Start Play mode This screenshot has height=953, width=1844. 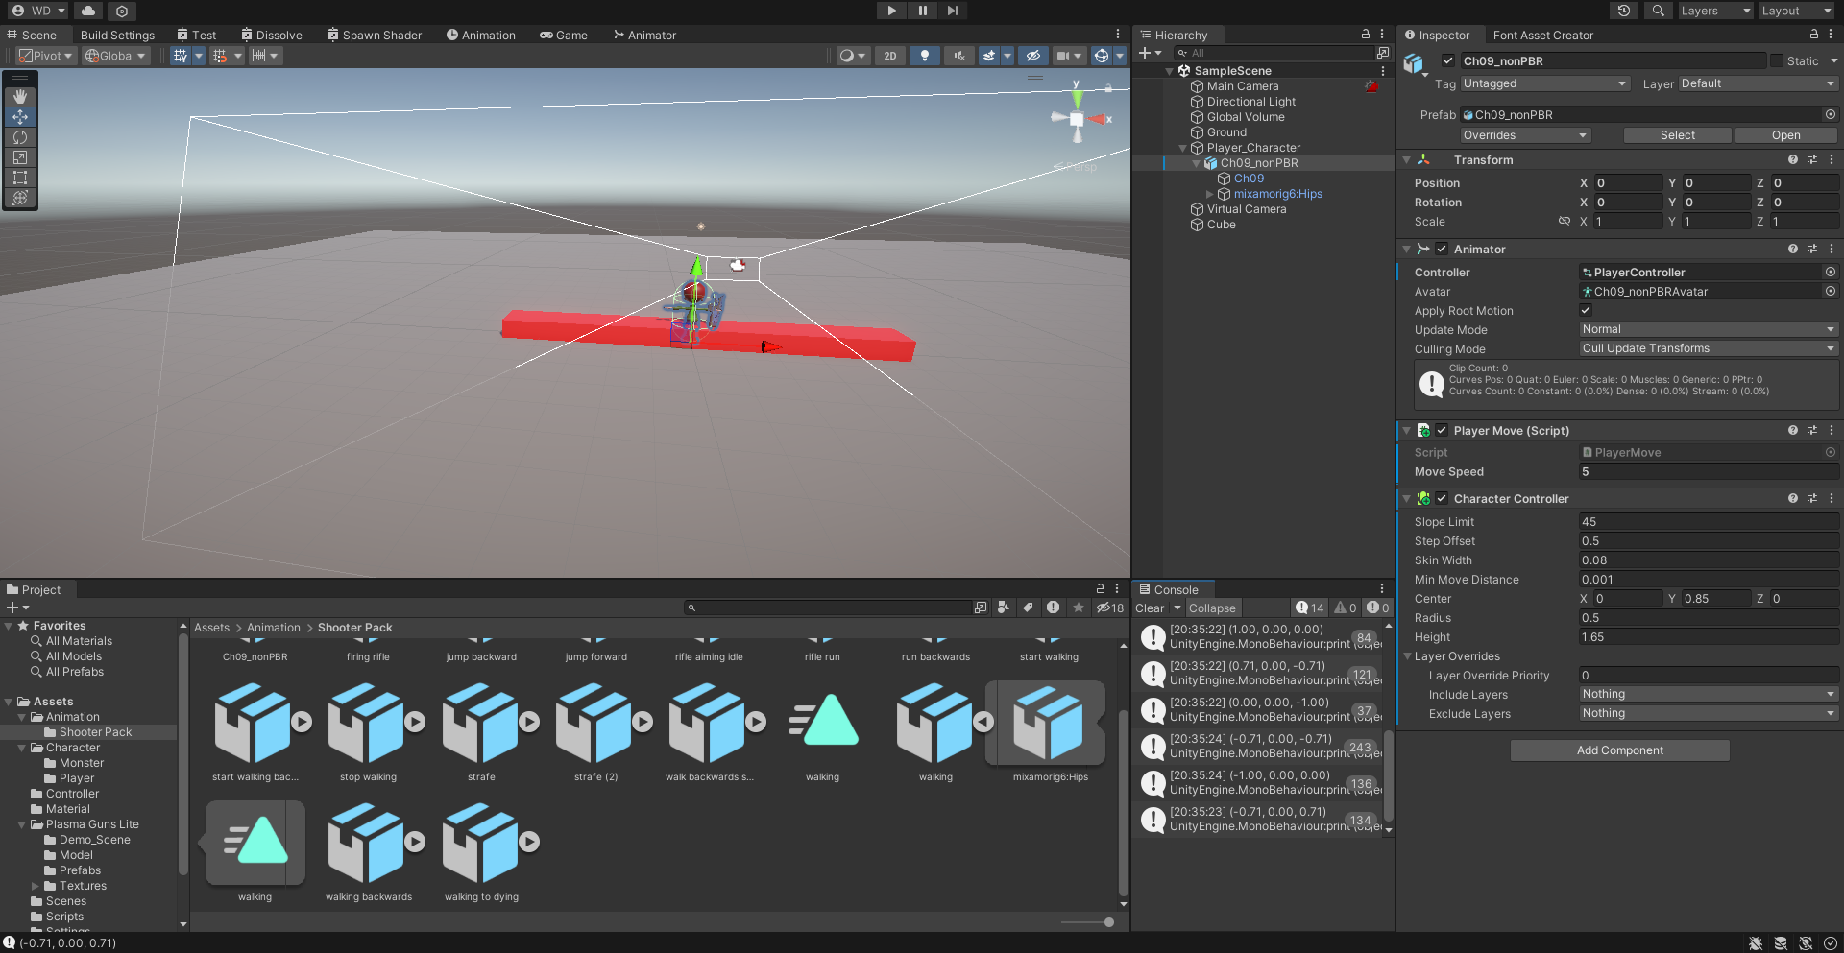point(892,11)
